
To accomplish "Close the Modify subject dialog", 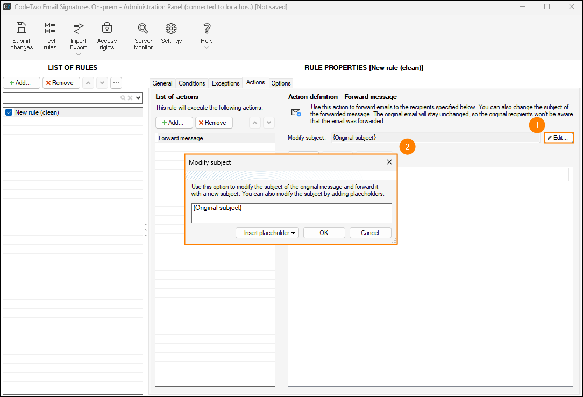I will tap(389, 162).
